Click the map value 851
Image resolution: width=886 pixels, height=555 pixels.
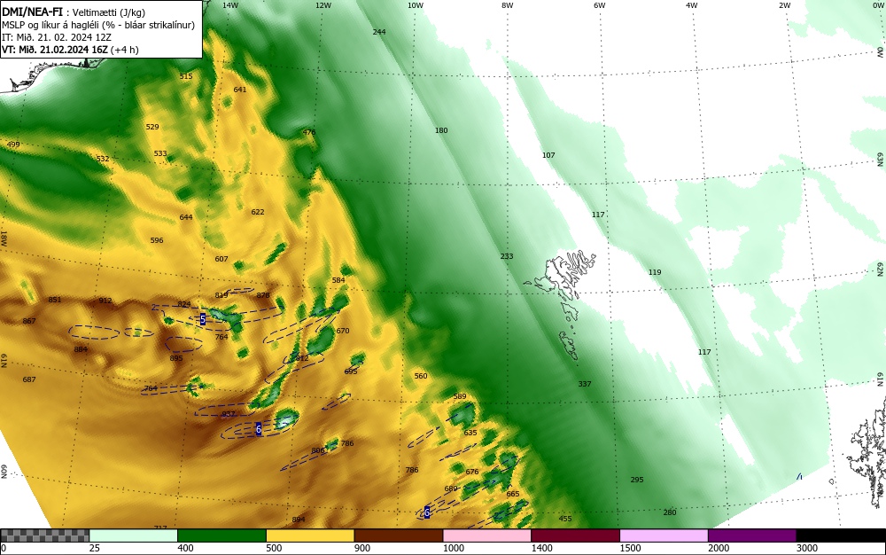[55, 300]
